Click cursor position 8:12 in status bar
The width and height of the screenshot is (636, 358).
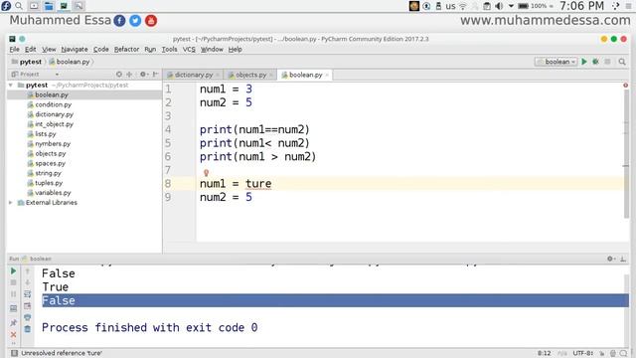pyautogui.click(x=544, y=353)
